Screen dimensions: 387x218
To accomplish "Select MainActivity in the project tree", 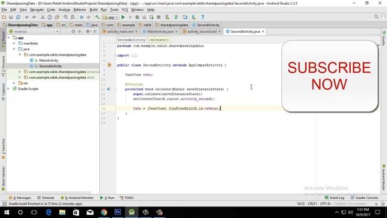I will [x=48, y=61].
